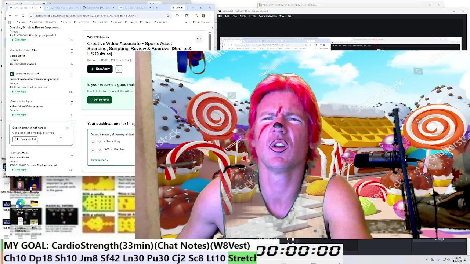470x264 pixels.
Task: Click the black Easy Apply button
Action: tap(100, 69)
